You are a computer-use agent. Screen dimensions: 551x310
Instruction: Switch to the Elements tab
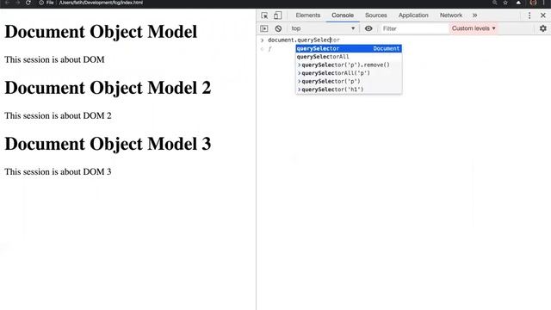pos(308,15)
